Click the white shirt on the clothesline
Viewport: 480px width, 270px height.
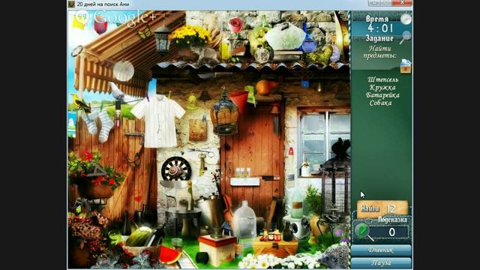tap(158, 121)
